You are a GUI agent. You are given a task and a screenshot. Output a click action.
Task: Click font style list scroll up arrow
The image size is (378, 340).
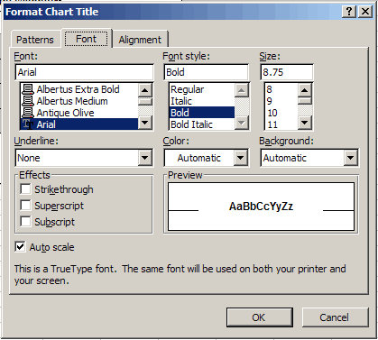click(x=242, y=90)
